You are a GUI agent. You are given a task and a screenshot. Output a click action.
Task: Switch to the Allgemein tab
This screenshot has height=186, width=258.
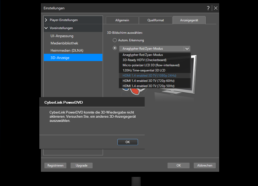[122, 20]
